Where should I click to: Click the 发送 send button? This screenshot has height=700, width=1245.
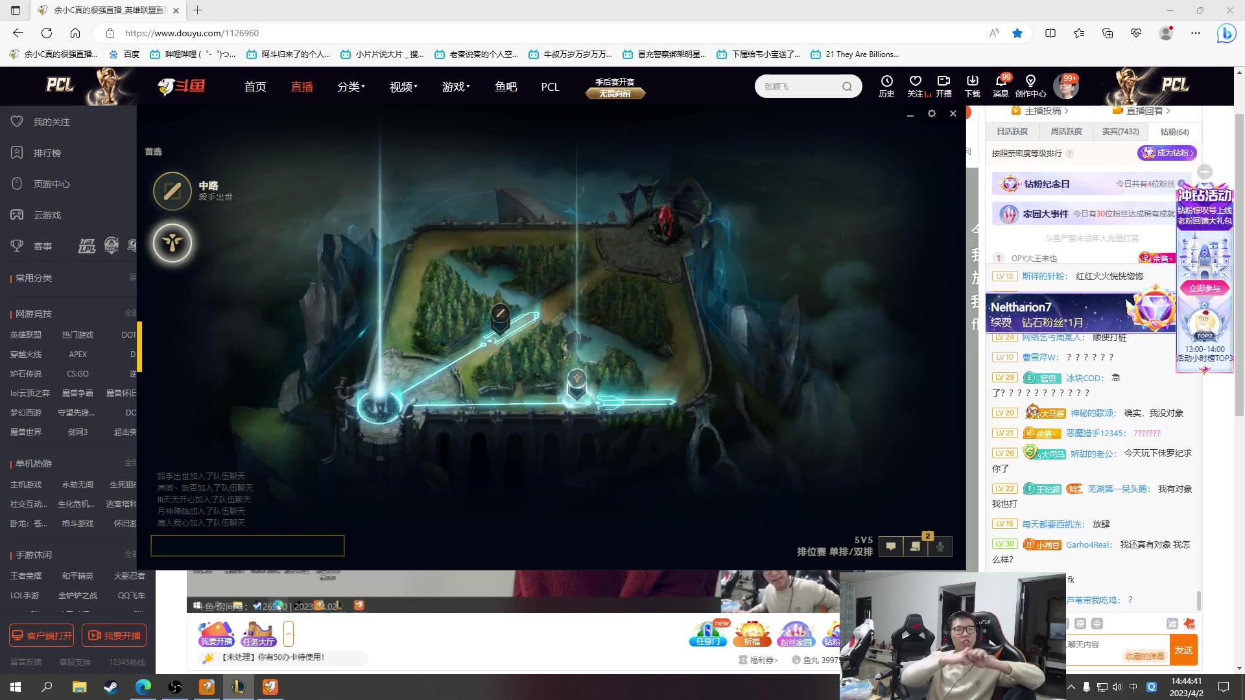1183,650
